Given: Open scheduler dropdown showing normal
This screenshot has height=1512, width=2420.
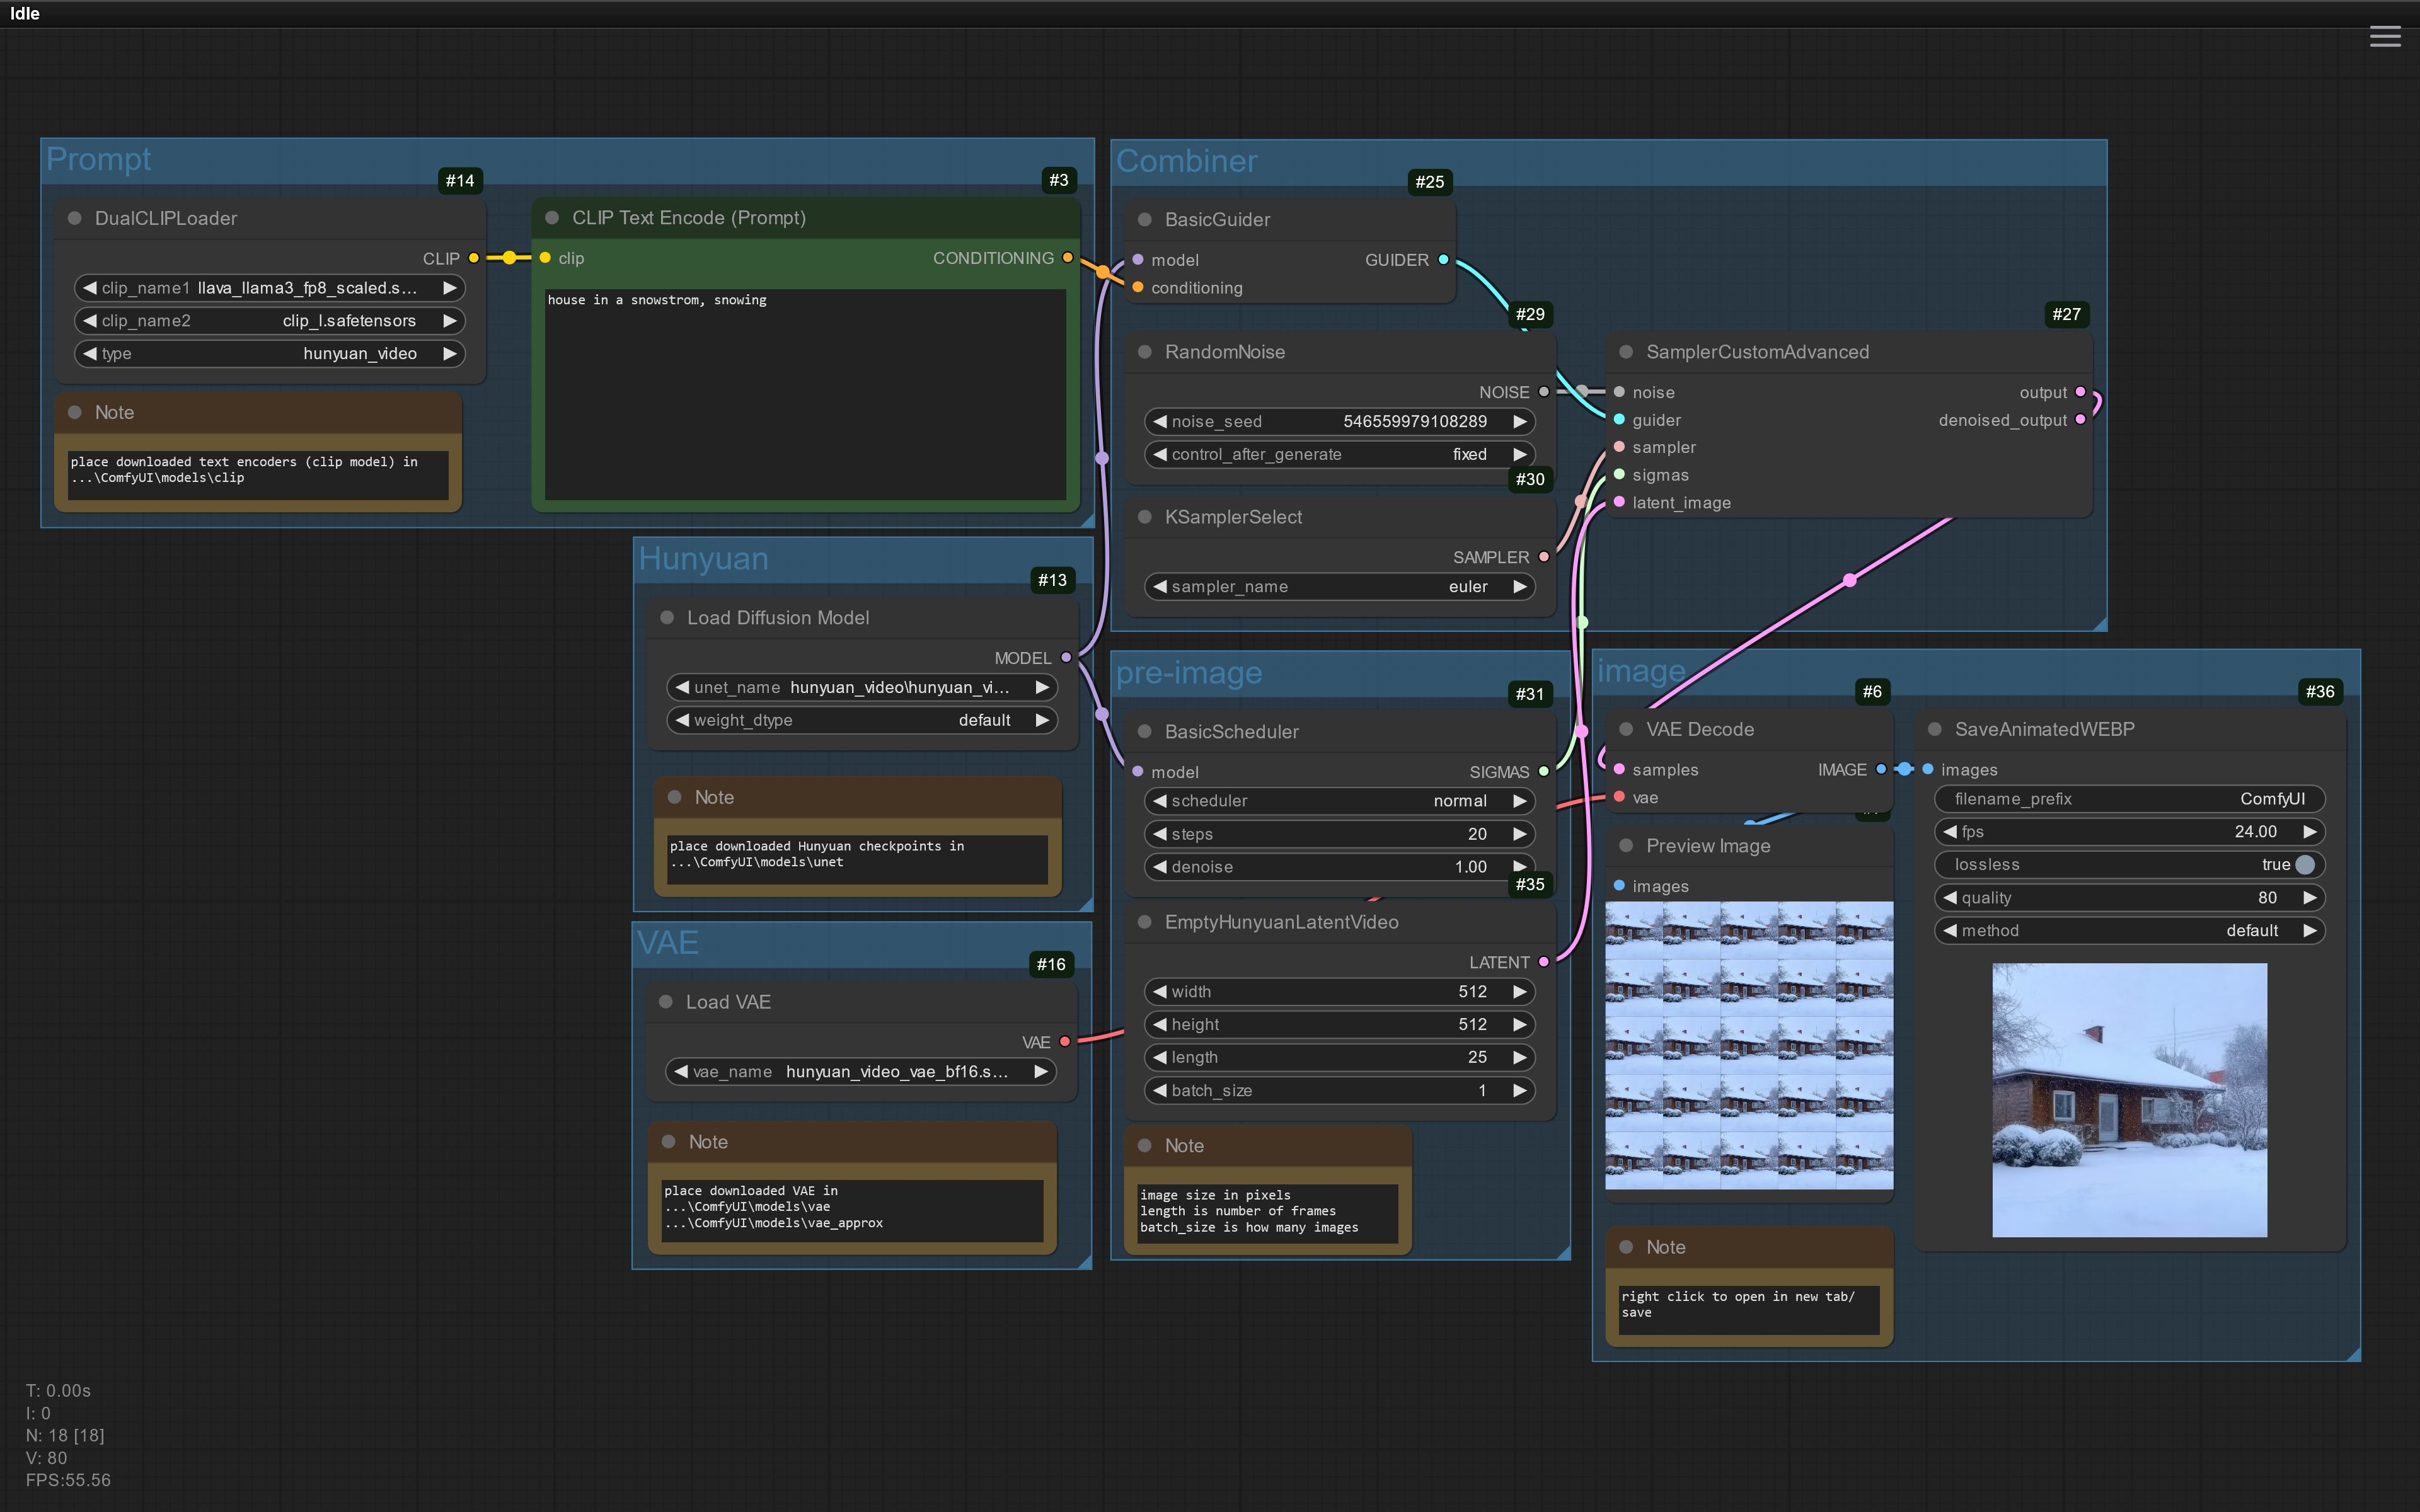Looking at the screenshot, I should (x=1339, y=801).
